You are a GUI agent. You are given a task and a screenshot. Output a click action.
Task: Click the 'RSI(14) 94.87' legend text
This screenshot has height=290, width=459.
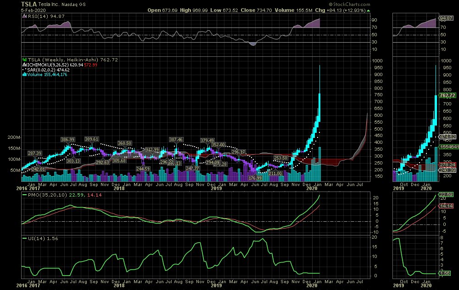click(46, 16)
